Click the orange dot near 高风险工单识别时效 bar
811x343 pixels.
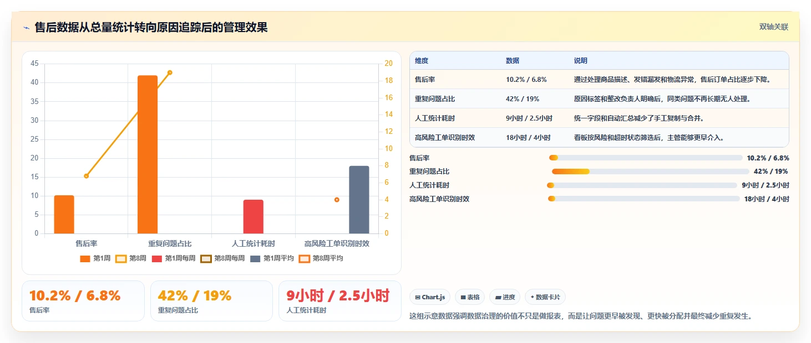coord(337,200)
